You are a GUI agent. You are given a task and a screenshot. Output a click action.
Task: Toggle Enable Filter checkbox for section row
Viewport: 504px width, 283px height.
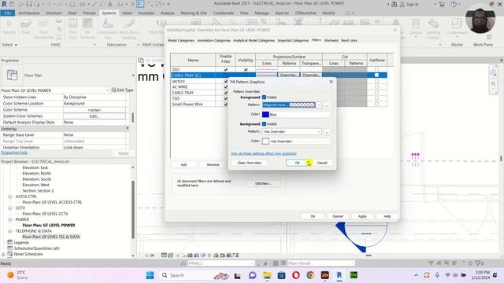[226, 81]
